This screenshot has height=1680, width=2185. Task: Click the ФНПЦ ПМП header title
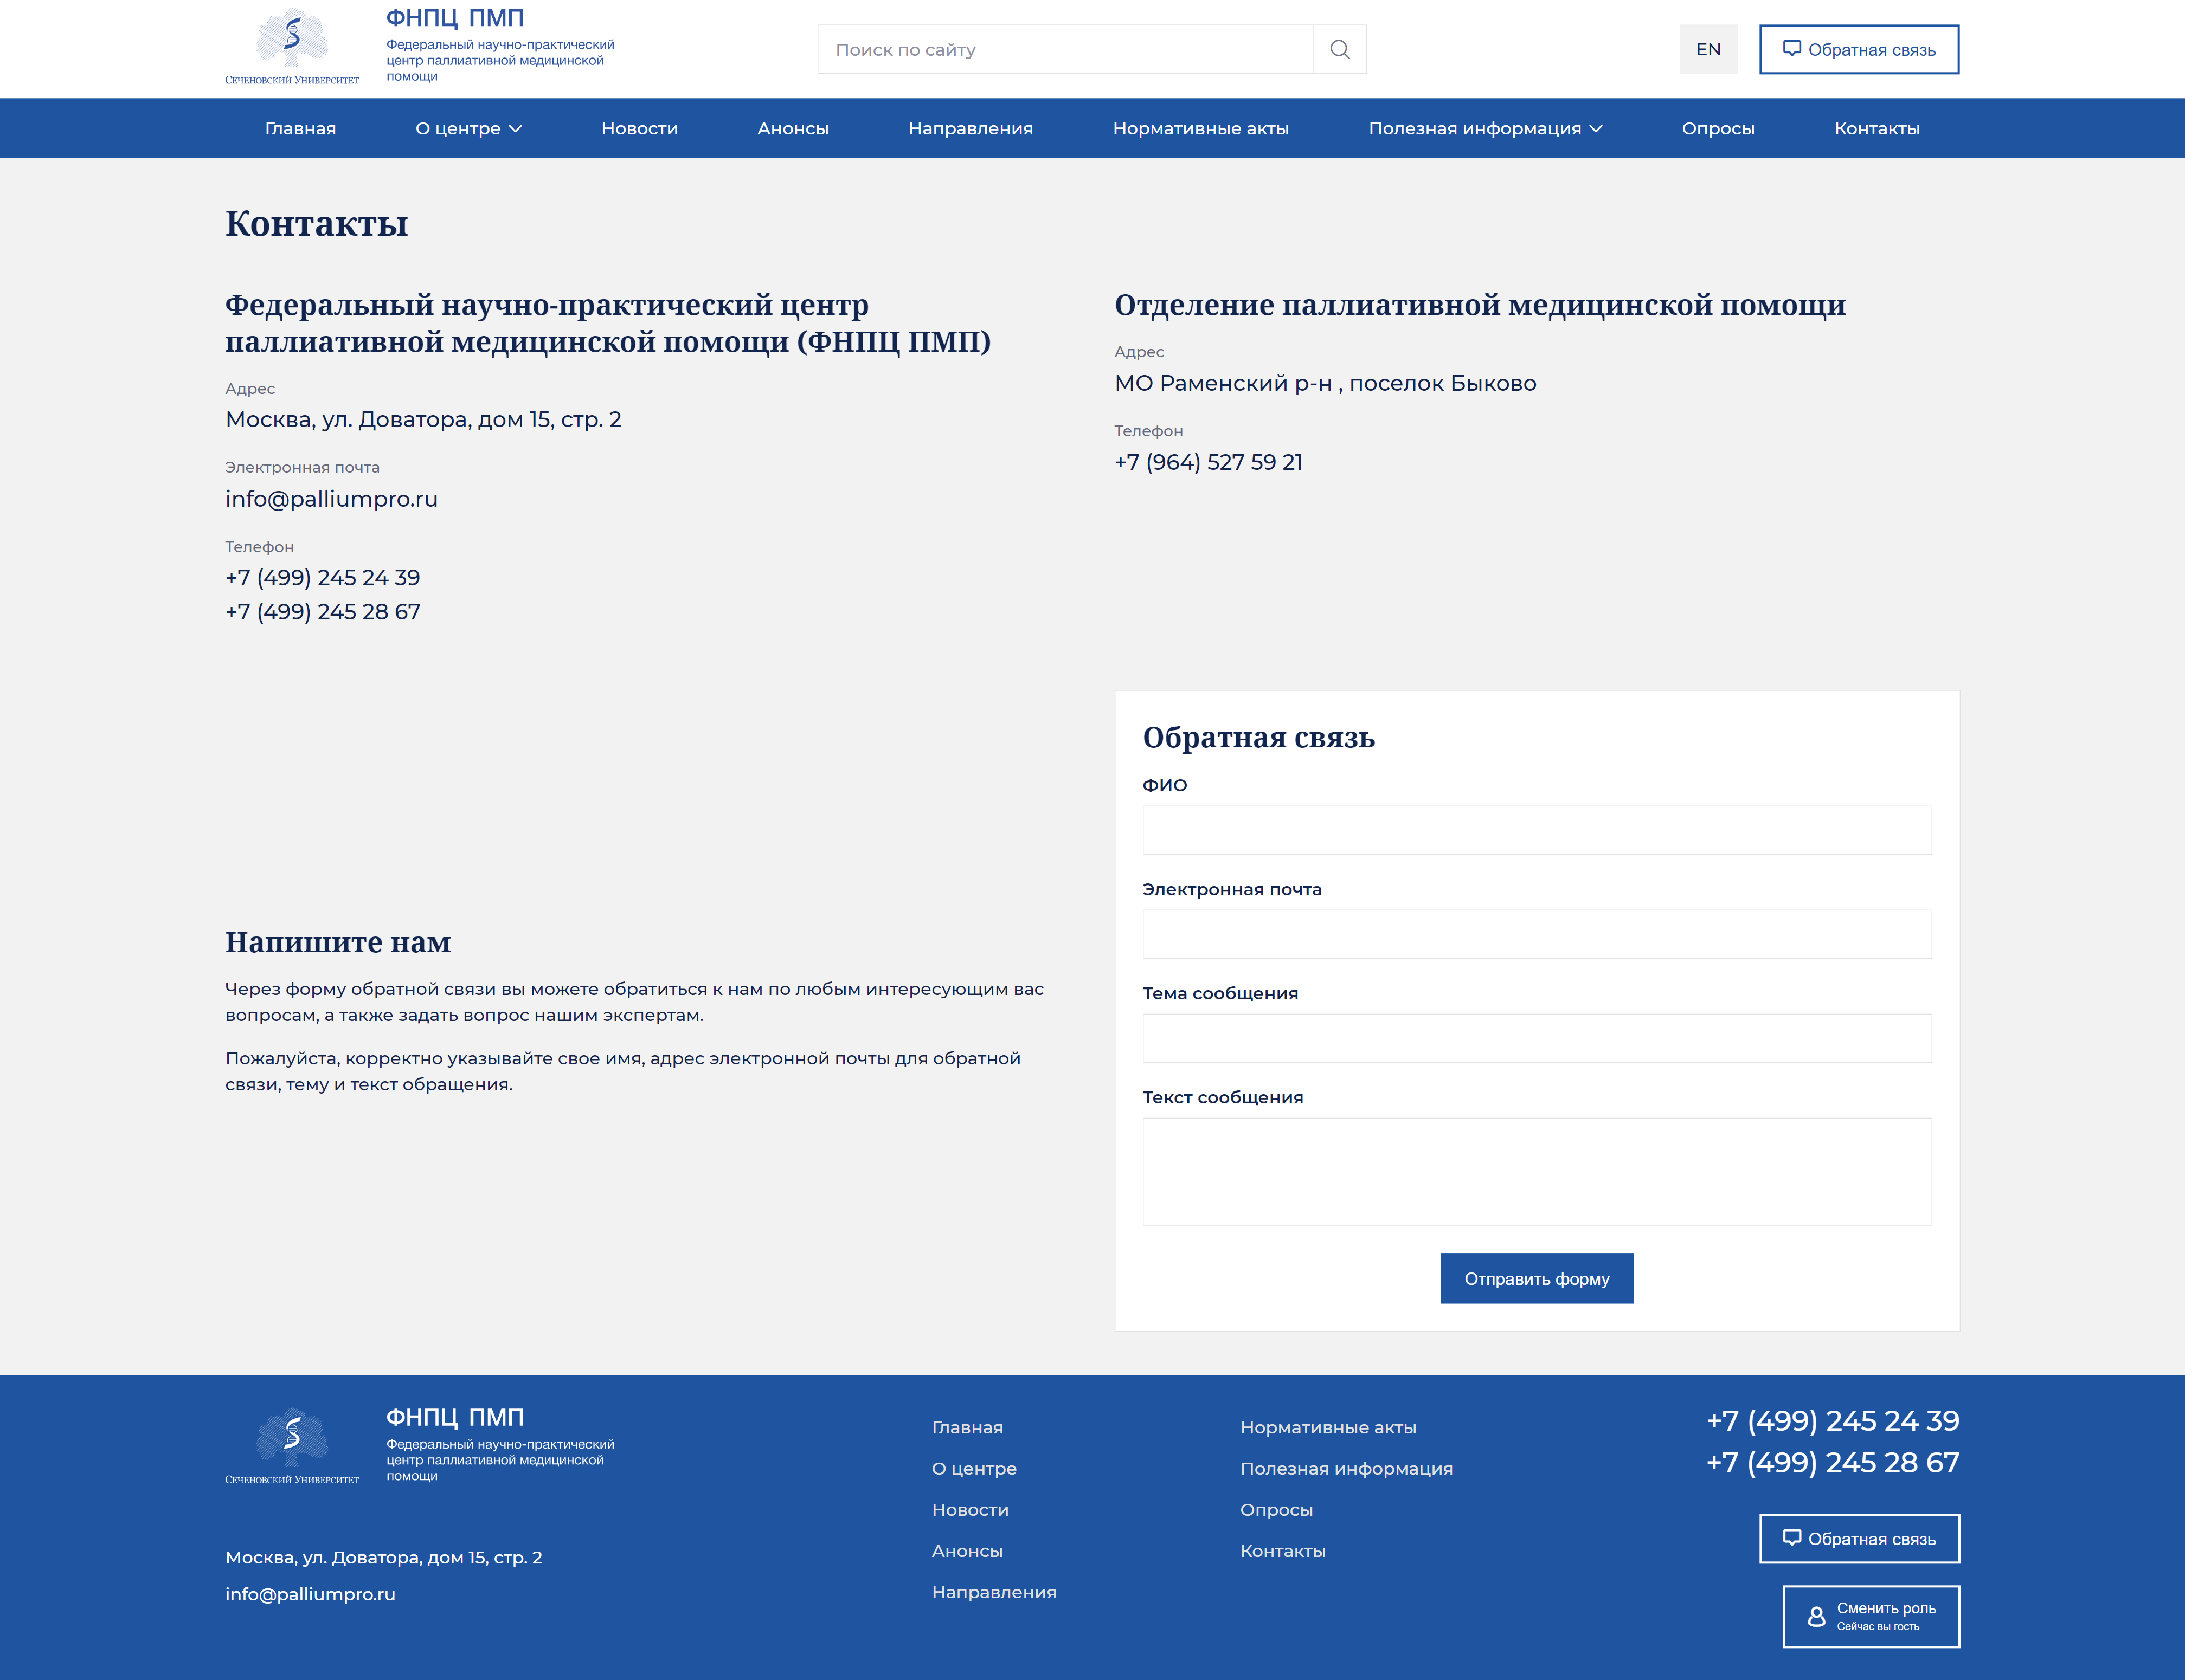click(454, 18)
